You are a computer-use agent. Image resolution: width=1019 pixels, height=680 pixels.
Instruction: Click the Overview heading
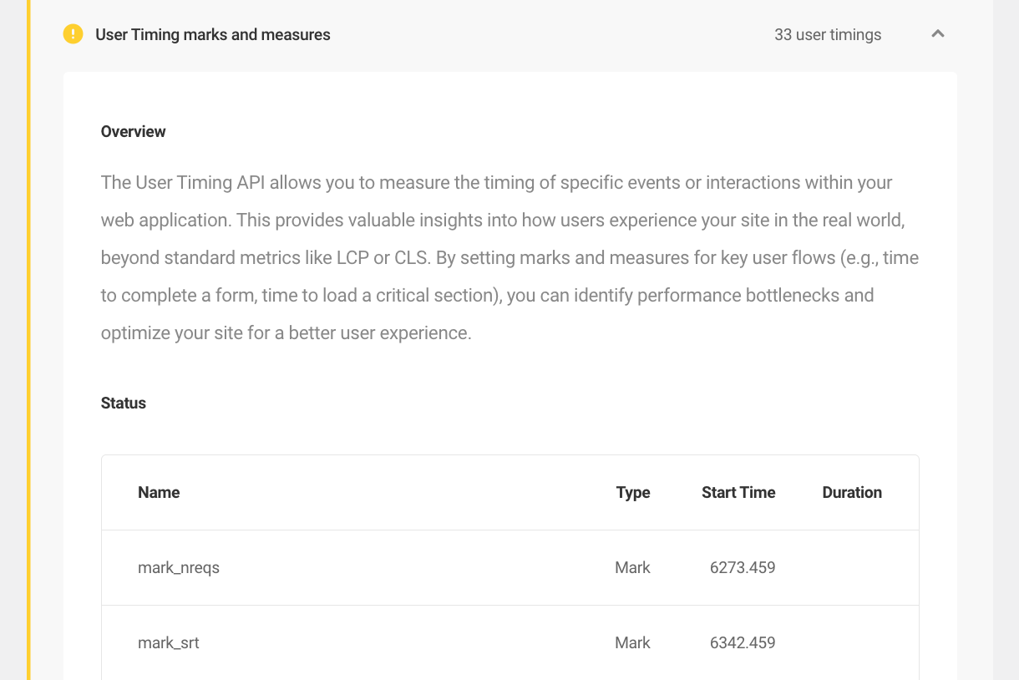pos(134,131)
